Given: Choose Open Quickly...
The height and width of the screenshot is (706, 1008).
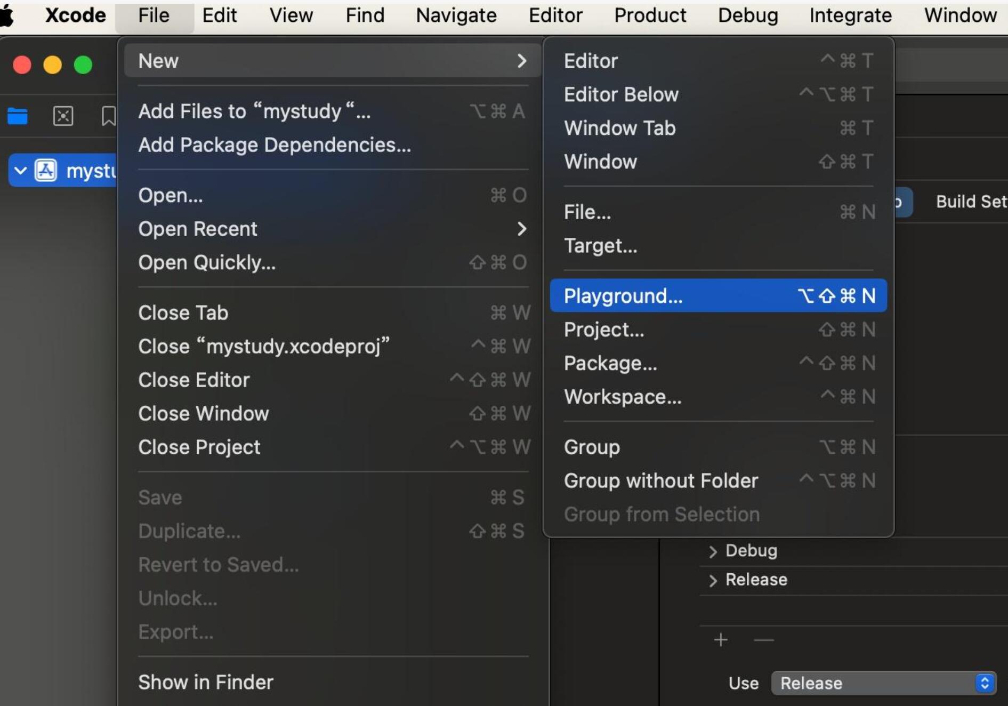Looking at the screenshot, I should (333, 262).
